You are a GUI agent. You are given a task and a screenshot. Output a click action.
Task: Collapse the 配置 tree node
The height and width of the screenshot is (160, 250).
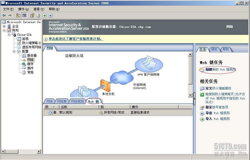(x=14, y=51)
